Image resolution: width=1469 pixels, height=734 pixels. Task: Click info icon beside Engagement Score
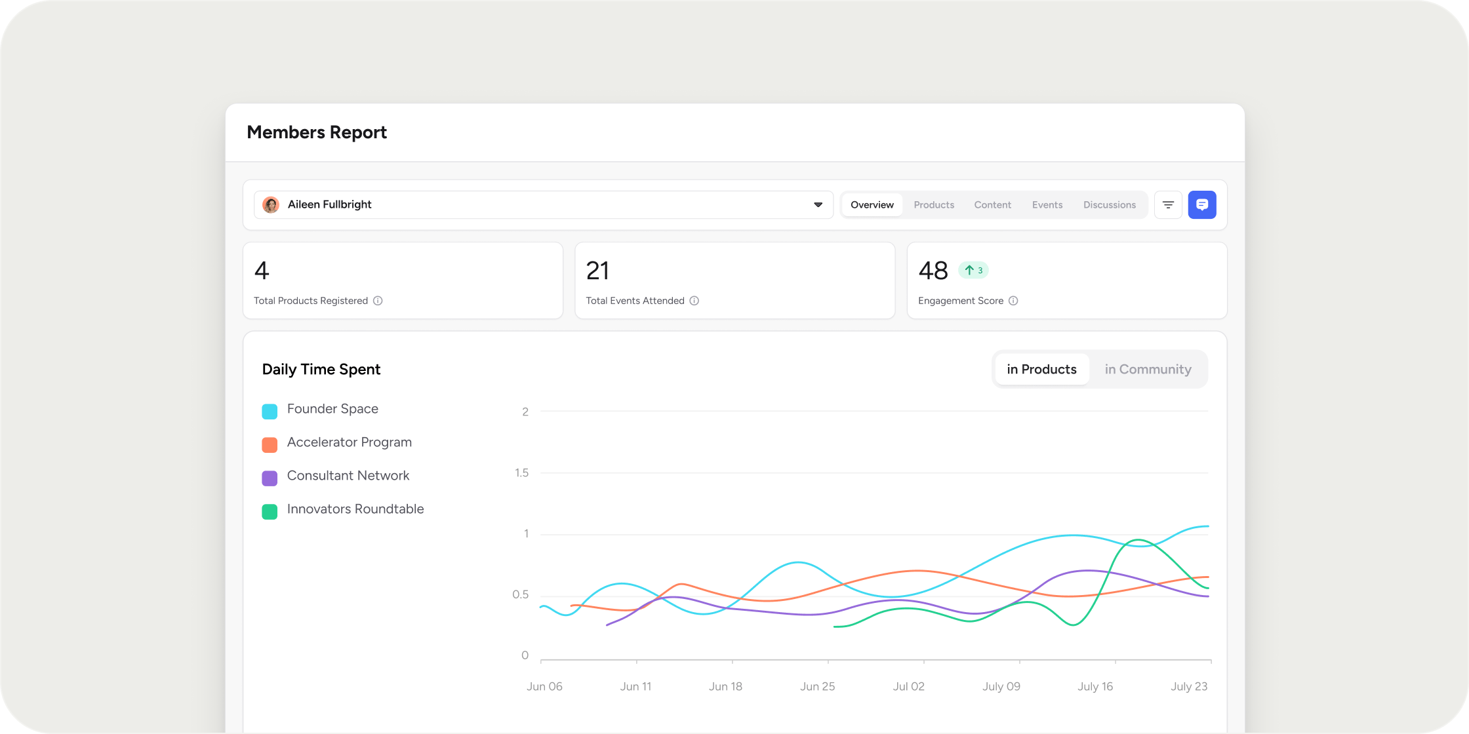point(1013,301)
